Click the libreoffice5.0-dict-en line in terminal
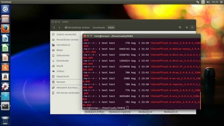The height and width of the screenshot is (126, 224). (x=141, y=55)
